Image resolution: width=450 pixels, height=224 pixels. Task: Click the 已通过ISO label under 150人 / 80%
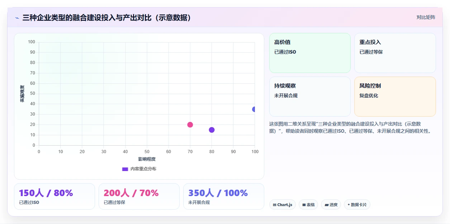click(x=29, y=203)
